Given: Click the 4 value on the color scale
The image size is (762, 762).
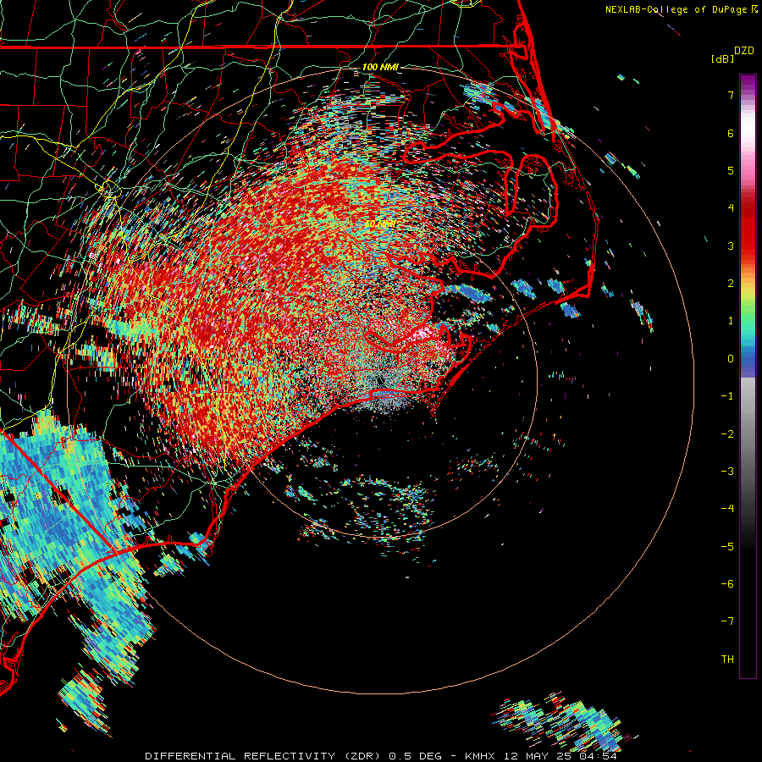Looking at the screenshot, I should pos(731,208).
